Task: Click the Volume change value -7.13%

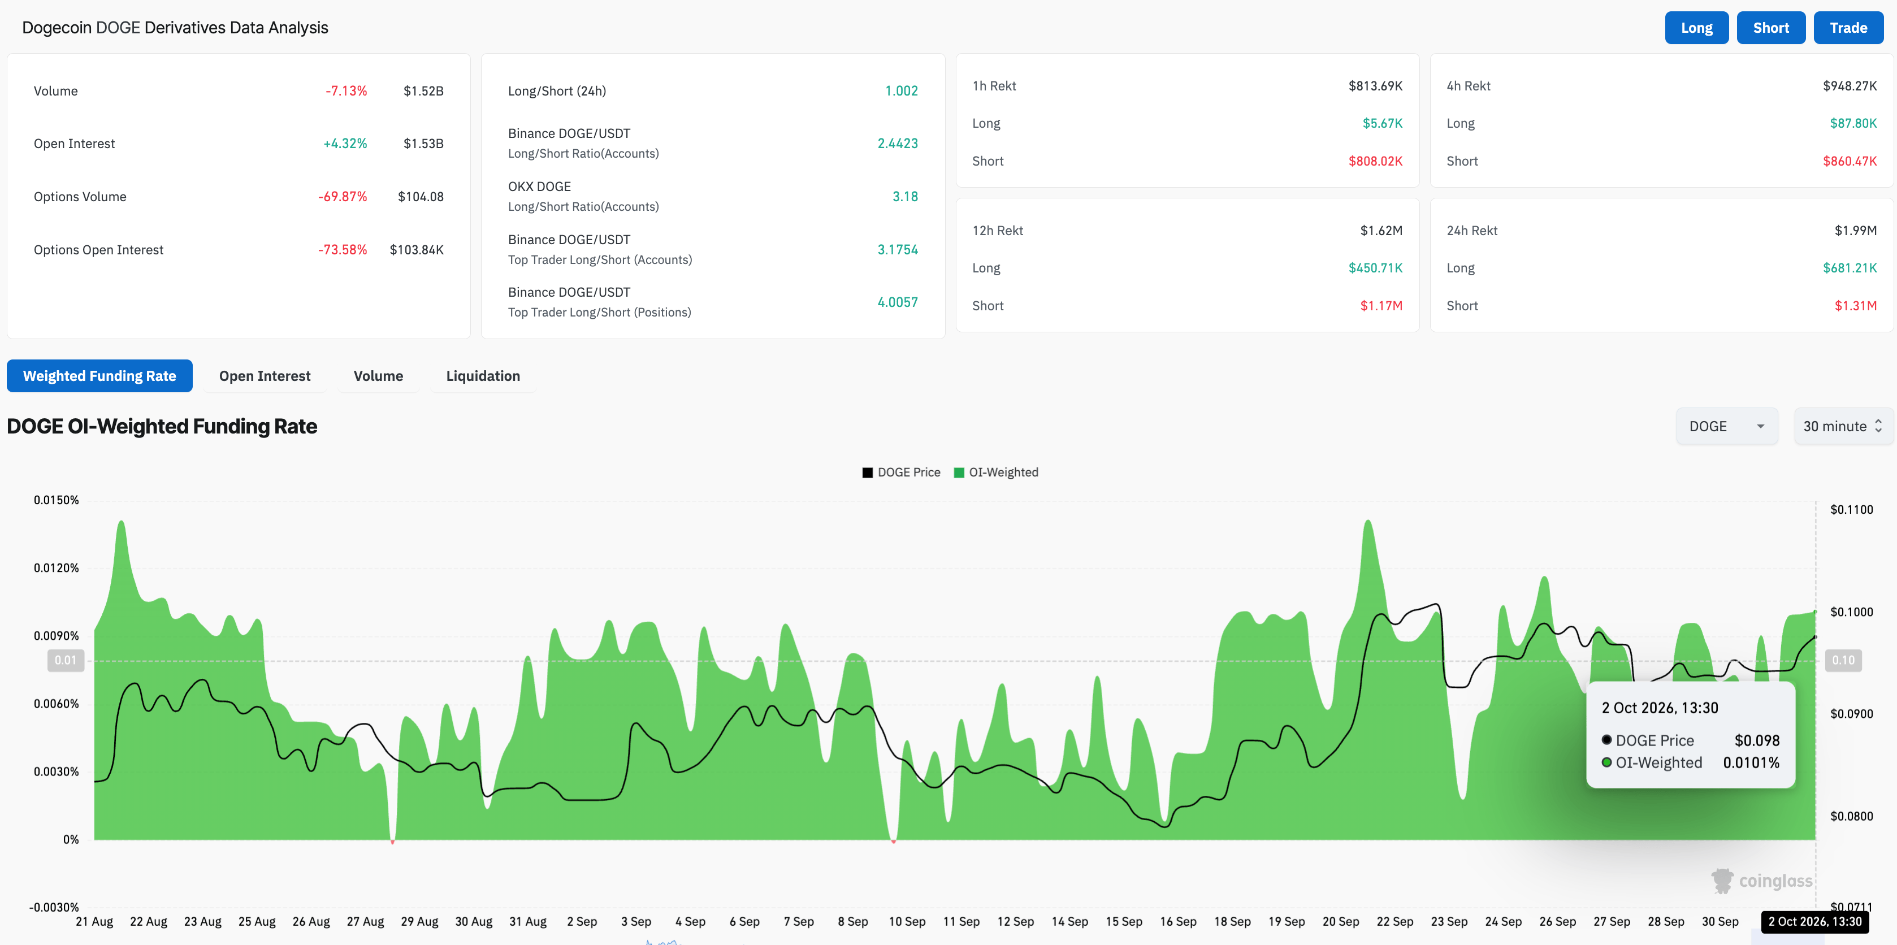Action: (x=346, y=90)
